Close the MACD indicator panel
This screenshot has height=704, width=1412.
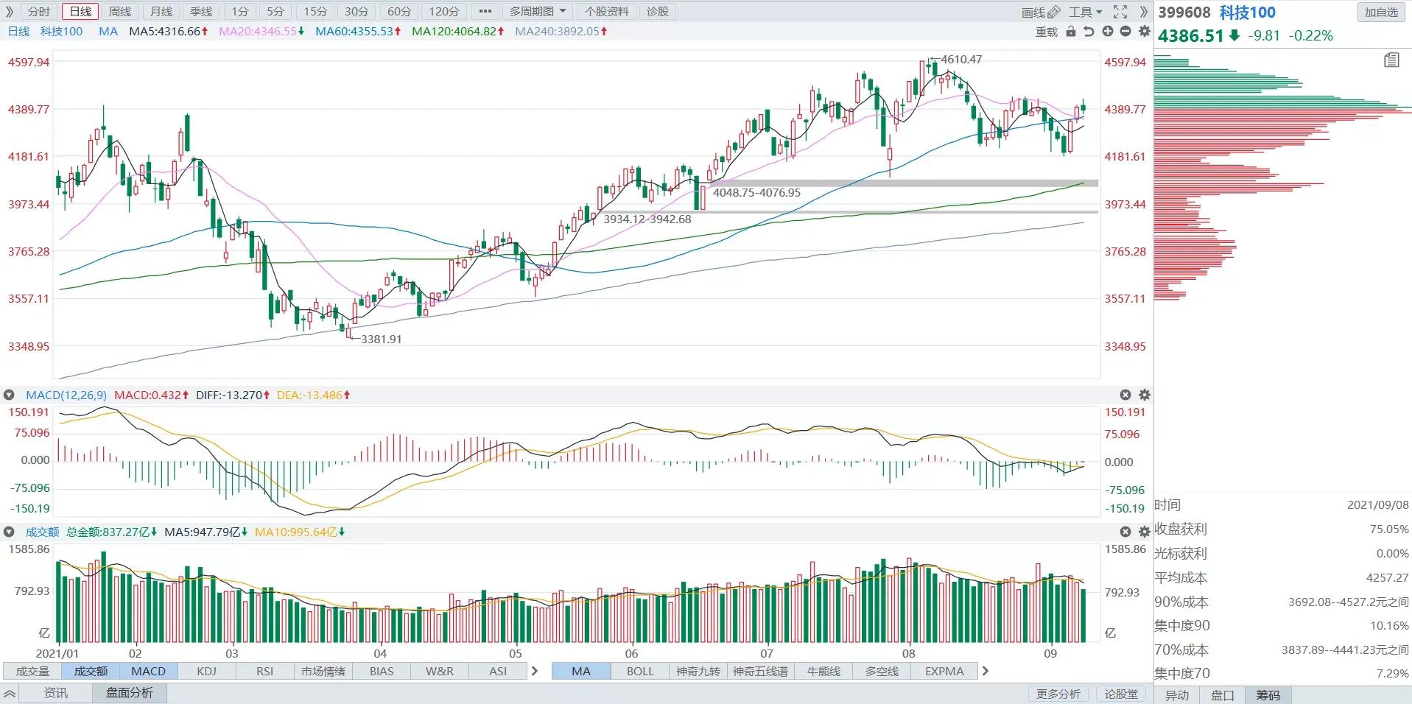[1125, 395]
